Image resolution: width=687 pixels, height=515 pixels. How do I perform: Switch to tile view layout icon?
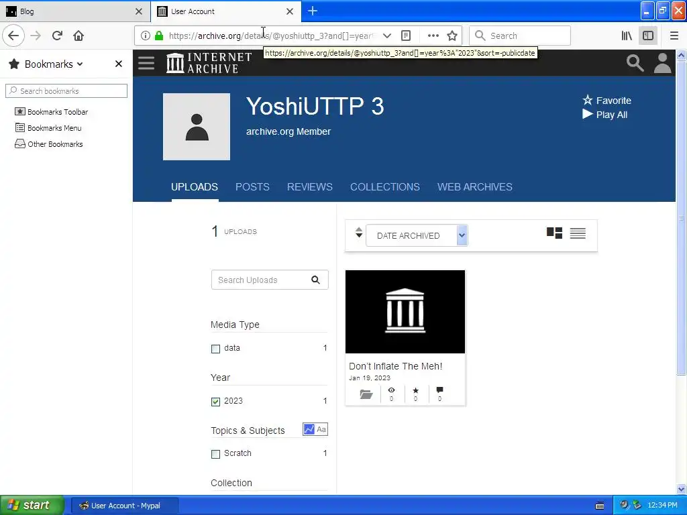click(554, 233)
